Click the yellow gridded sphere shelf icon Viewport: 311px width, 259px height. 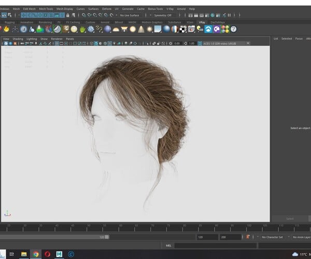pos(74,29)
